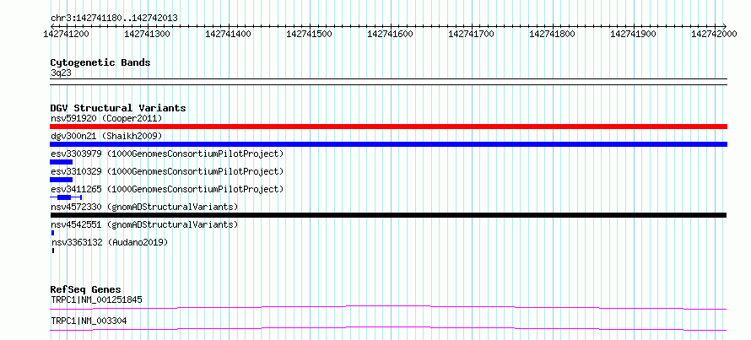Viewport: 751px width, 340px height.
Task: Select the RefSeq Genes track title
Action: 85,289
